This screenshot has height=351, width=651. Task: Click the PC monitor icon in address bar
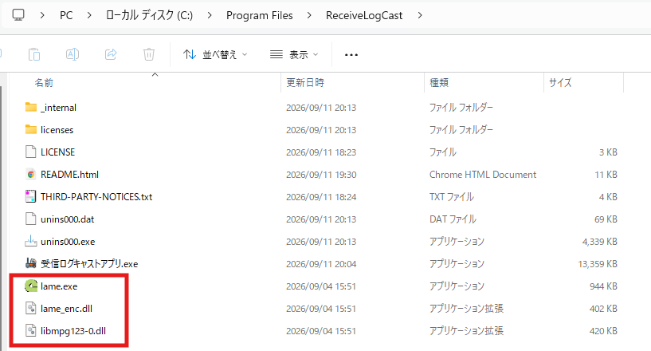pyautogui.click(x=18, y=15)
